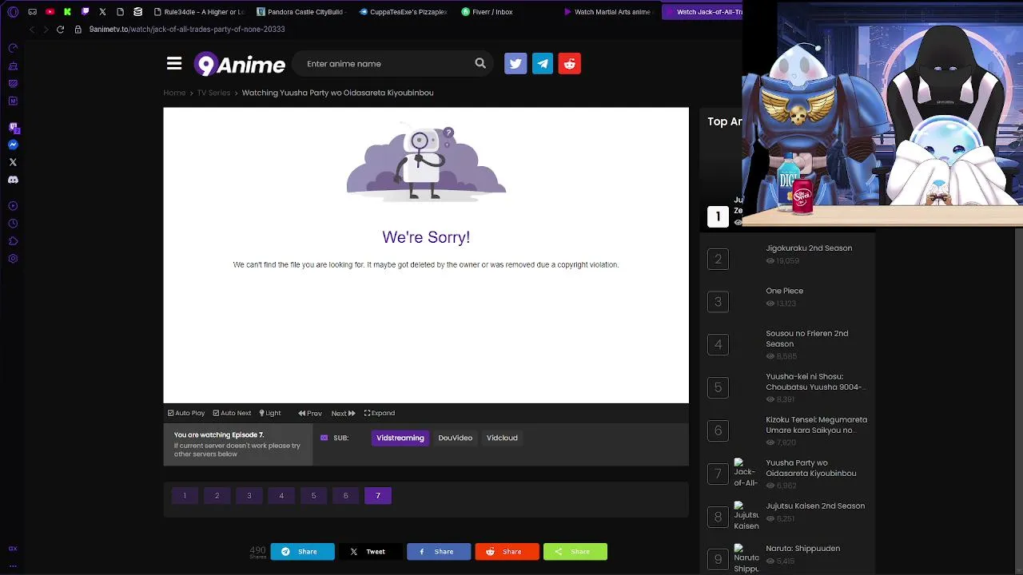
Task: Select episode 2
Action: point(217,496)
